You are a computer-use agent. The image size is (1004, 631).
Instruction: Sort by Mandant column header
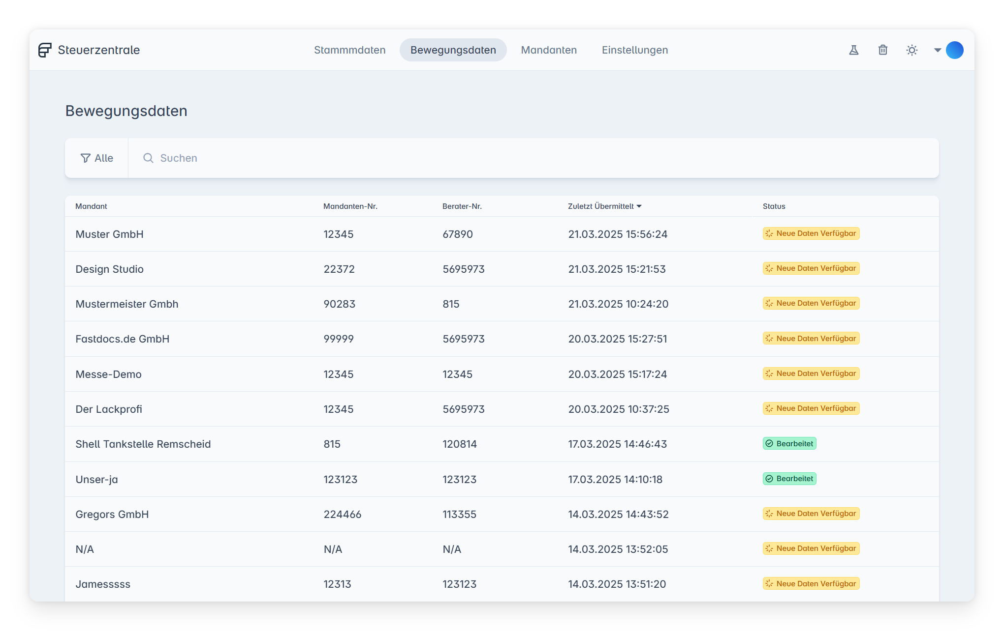tap(92, 206)
